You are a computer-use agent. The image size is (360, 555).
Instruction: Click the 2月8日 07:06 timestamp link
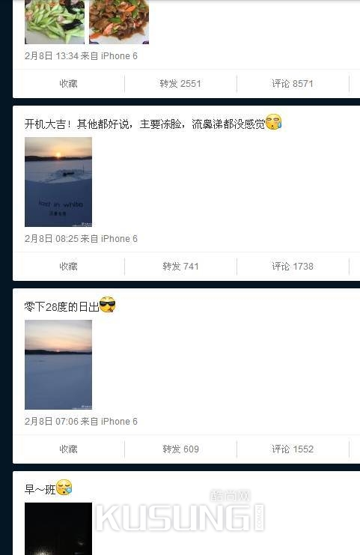coord(52,422)
